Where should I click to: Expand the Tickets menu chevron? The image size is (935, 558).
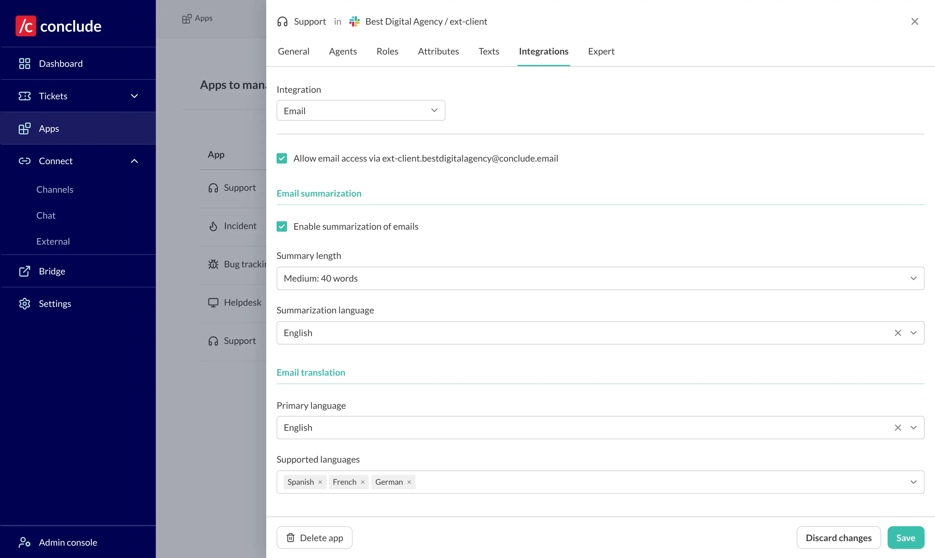point(134,96)
